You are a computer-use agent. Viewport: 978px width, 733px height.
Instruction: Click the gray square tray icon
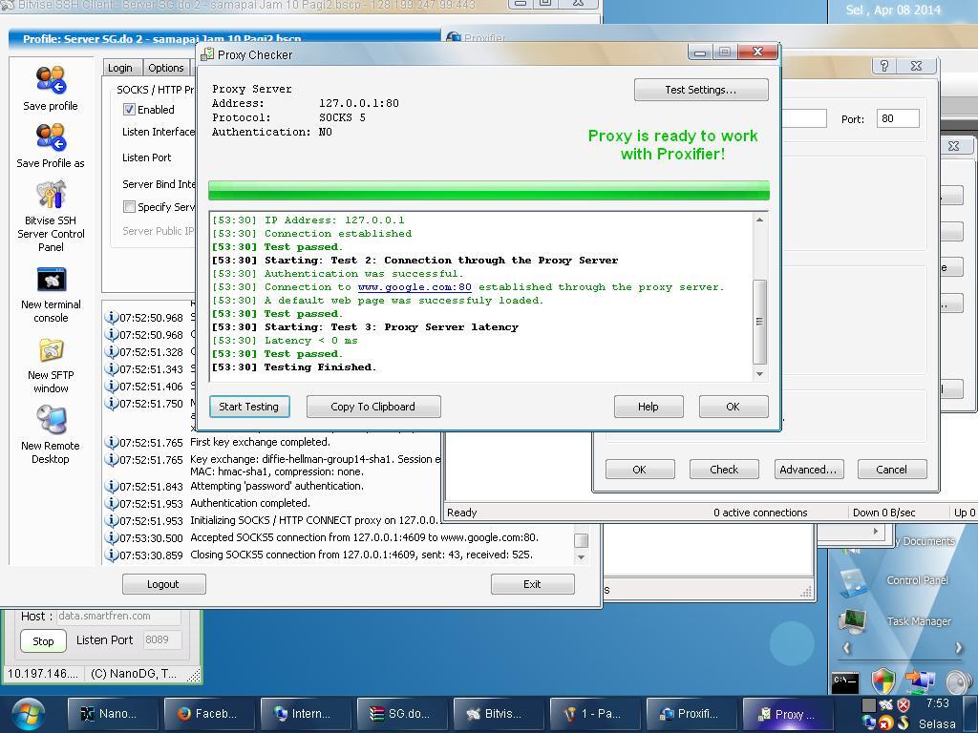click(868, 705)
